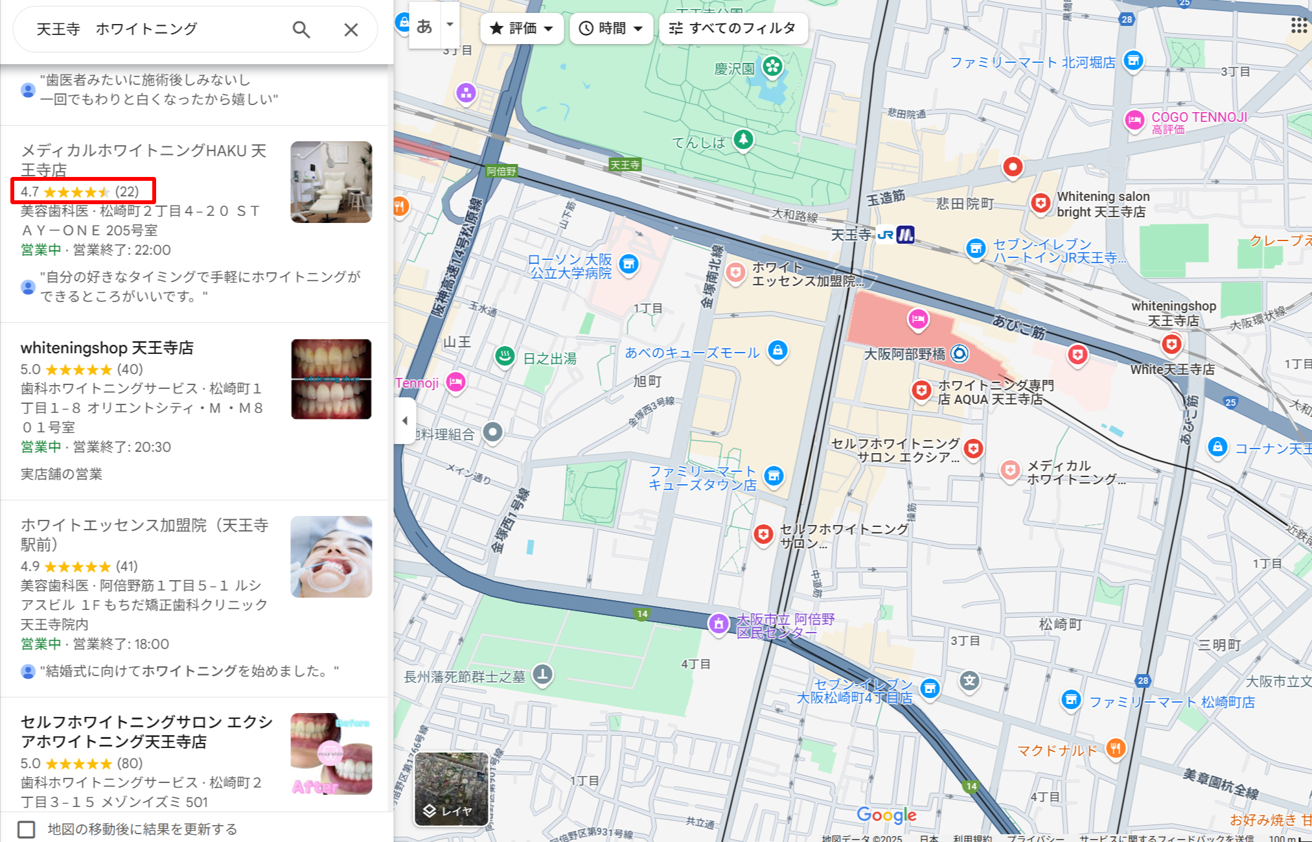The width and height of the screenshot is (1312, 842).
Task: Click HAKU clinic chair photo thumbnail
Action: click(331, 182)
